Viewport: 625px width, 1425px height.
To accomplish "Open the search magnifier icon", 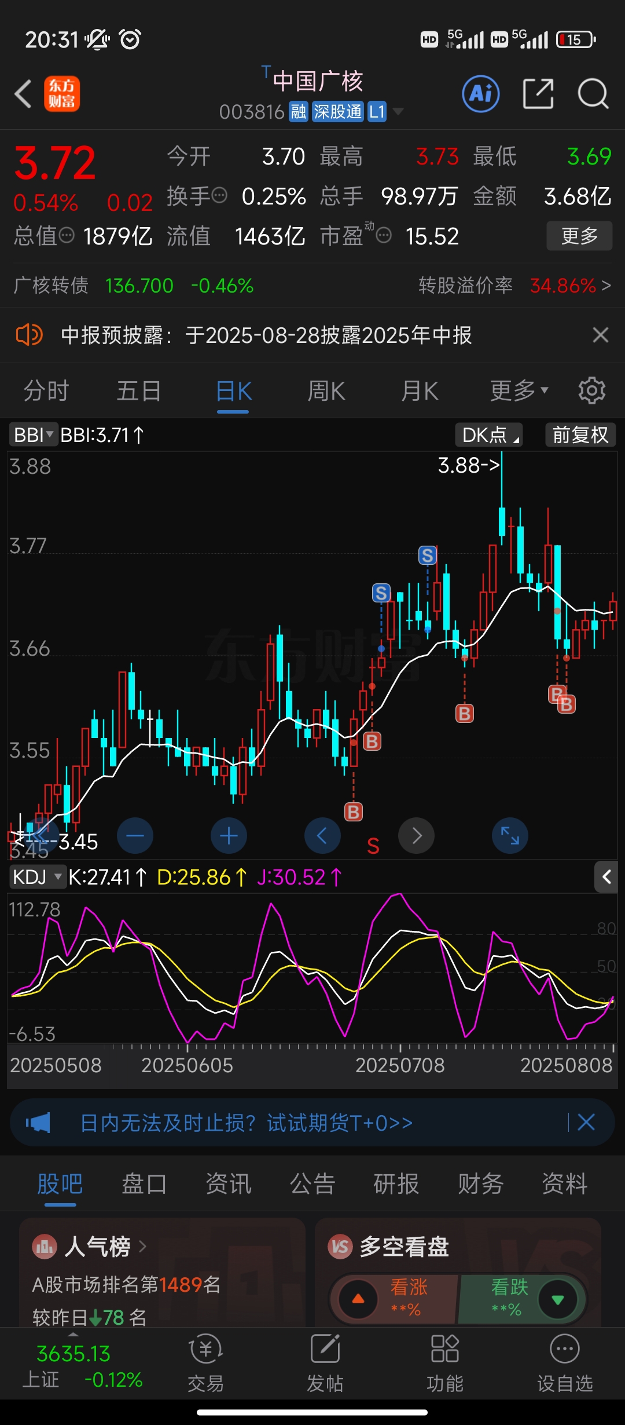I will (593, 94).
